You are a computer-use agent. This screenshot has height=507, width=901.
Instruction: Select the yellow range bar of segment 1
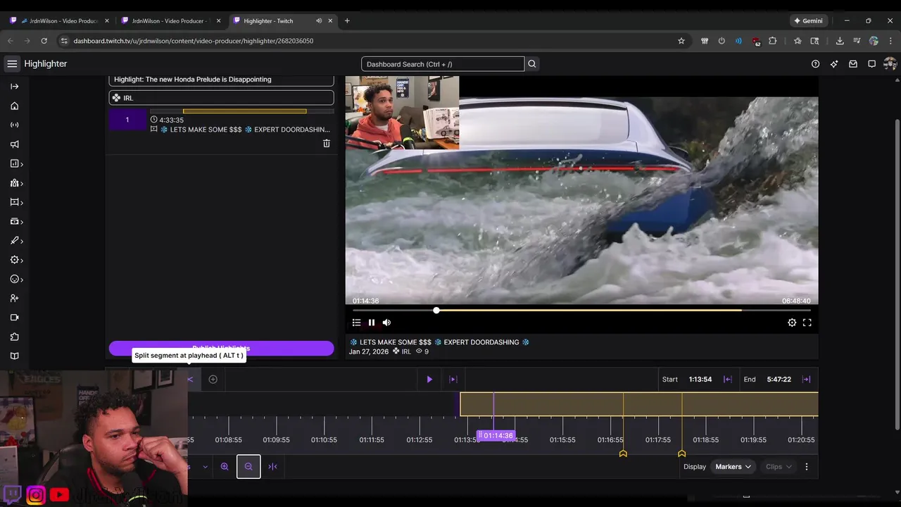(244, 111)
